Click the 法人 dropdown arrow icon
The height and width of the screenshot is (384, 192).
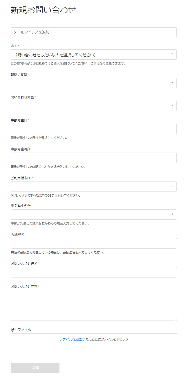[172, 54]
